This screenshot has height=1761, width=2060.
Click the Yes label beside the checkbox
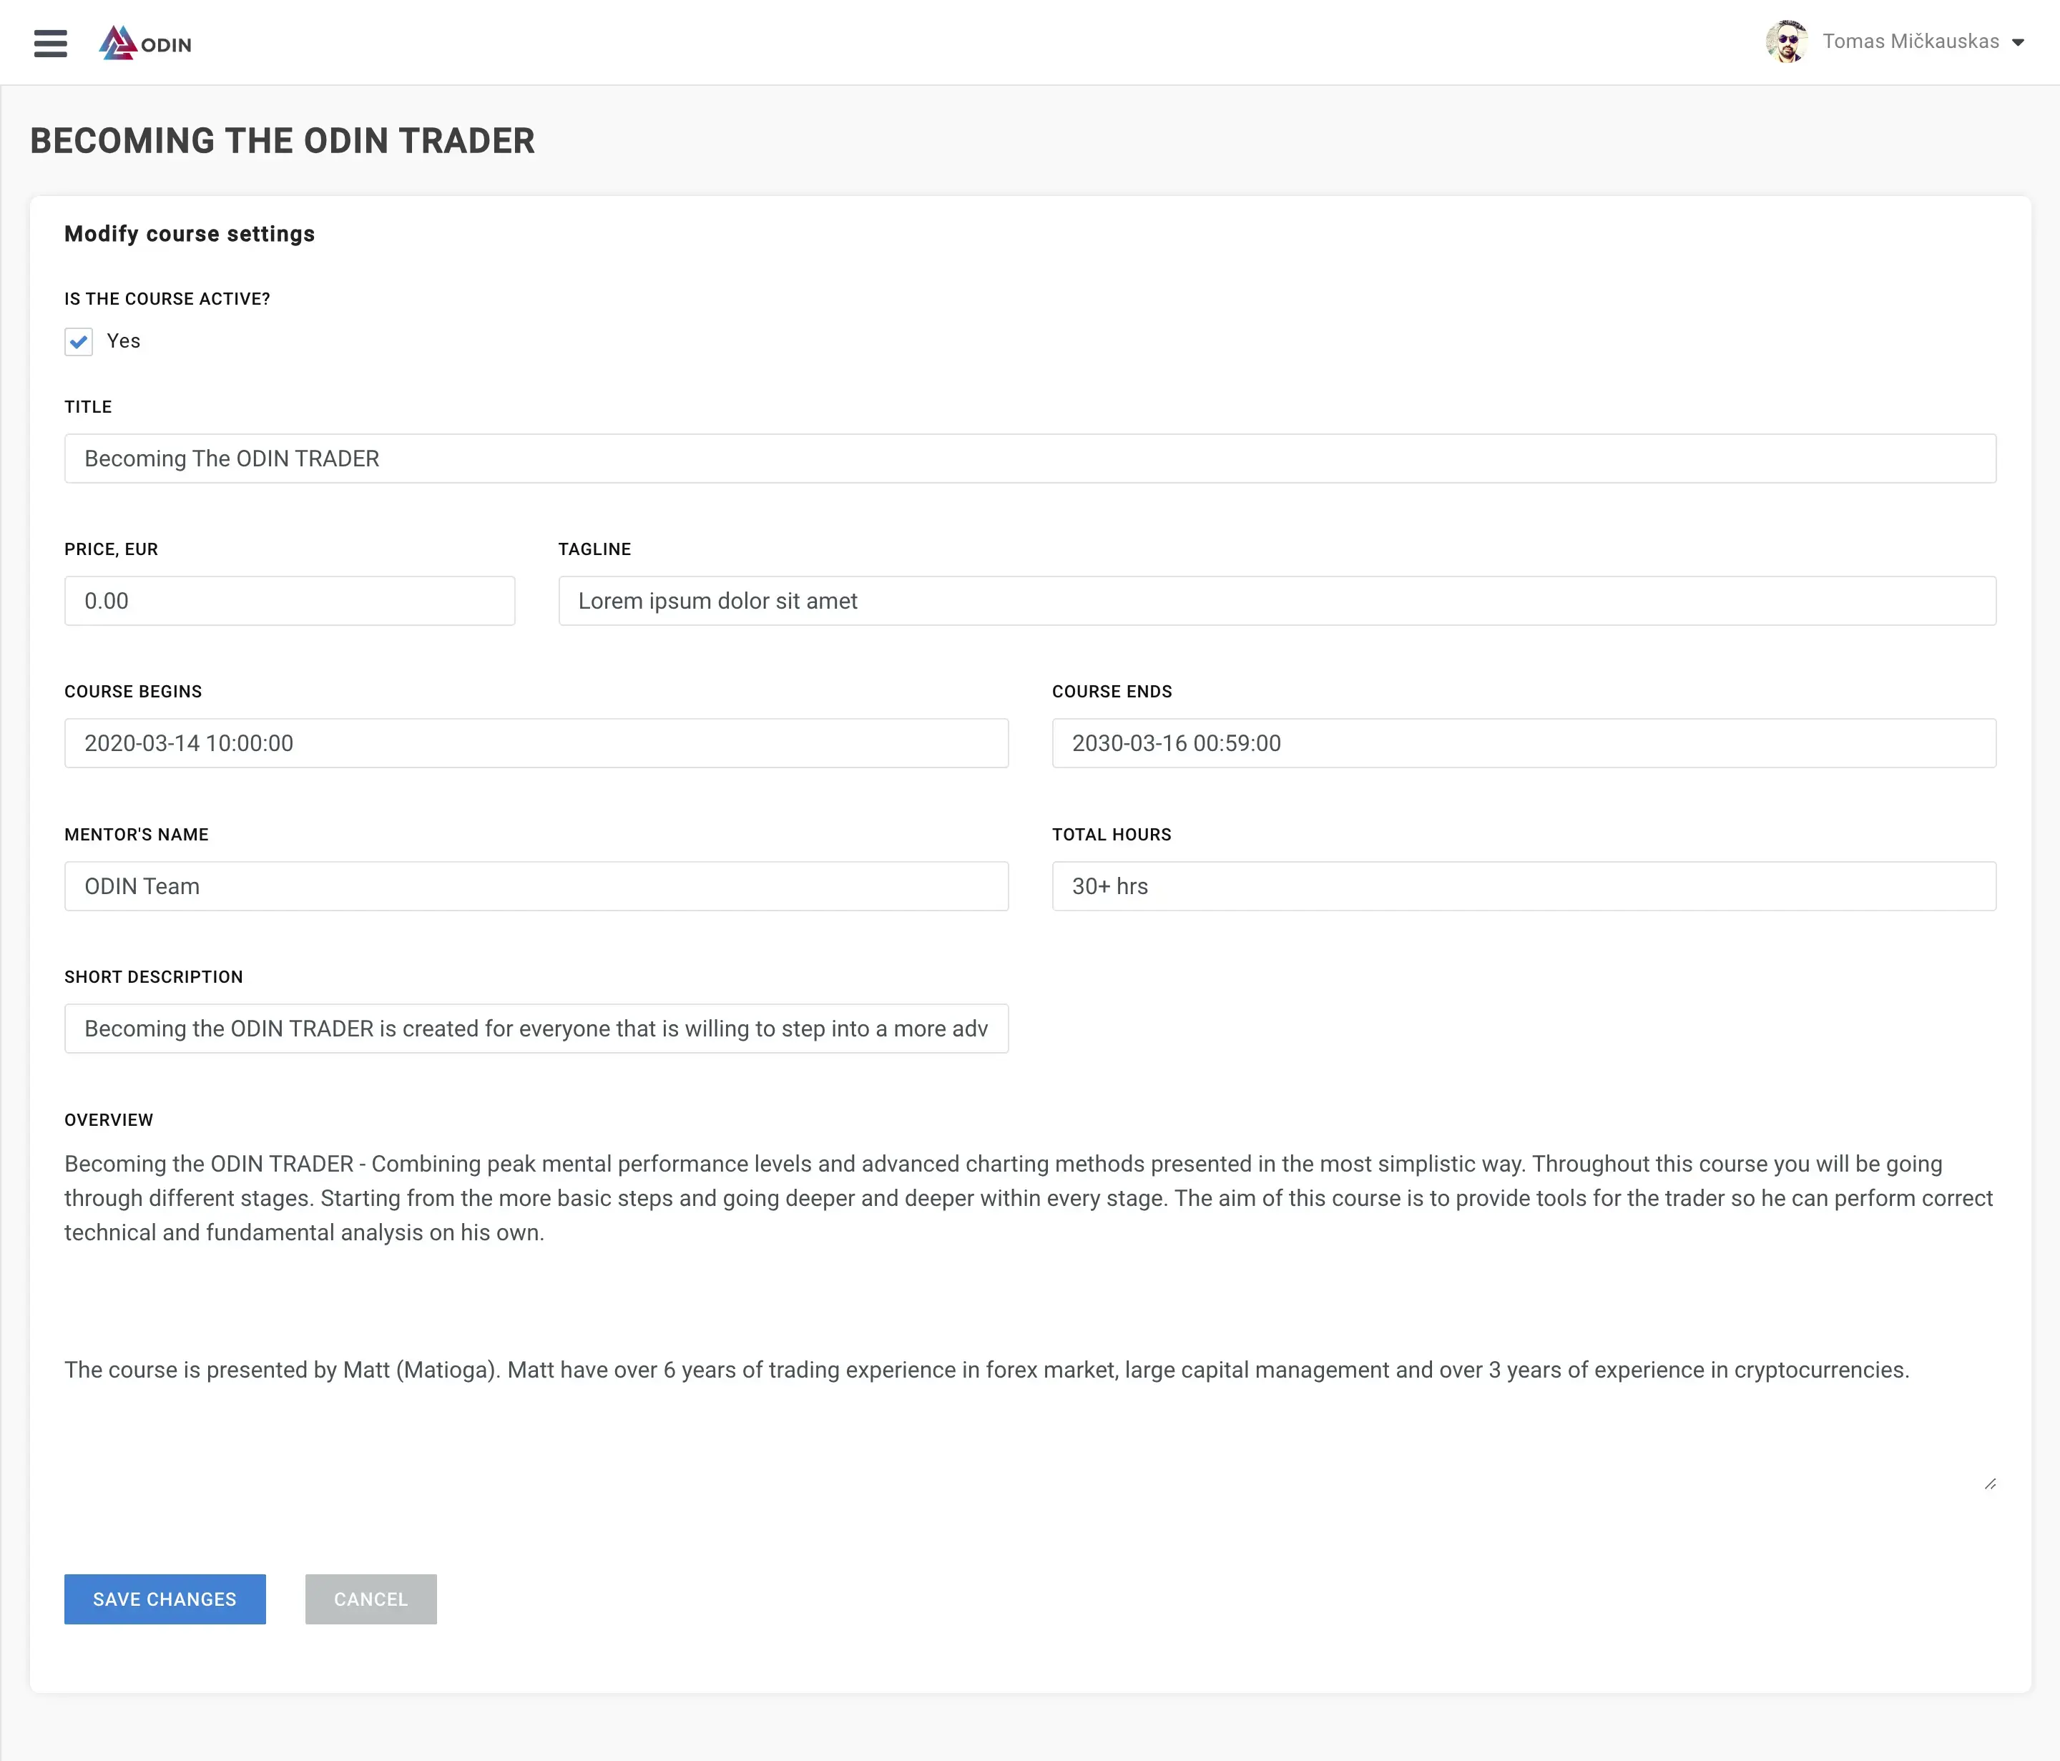pos(123,341)
